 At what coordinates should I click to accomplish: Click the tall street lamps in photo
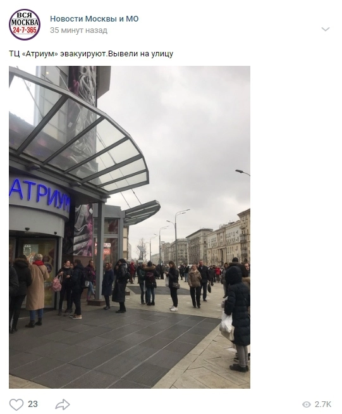176,235
